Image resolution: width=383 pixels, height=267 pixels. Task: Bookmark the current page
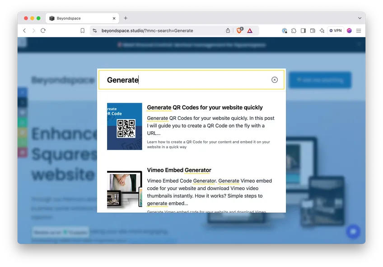point(83,30)
